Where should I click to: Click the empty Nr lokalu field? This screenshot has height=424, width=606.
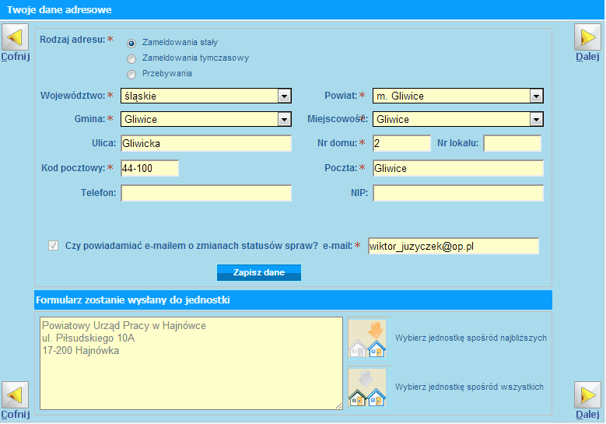click(x=512, y=143)
